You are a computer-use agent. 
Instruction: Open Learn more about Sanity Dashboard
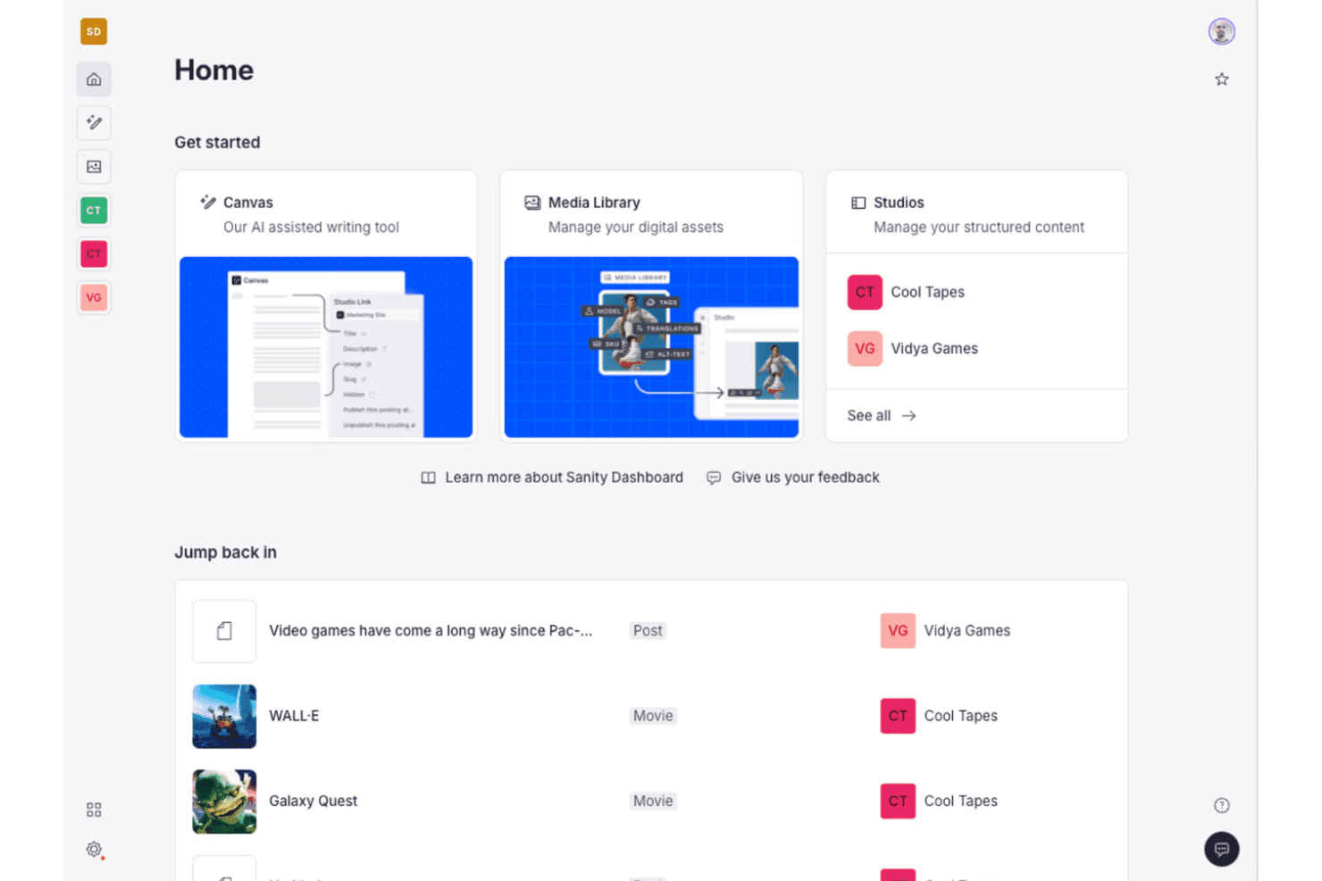click(552, 478)
